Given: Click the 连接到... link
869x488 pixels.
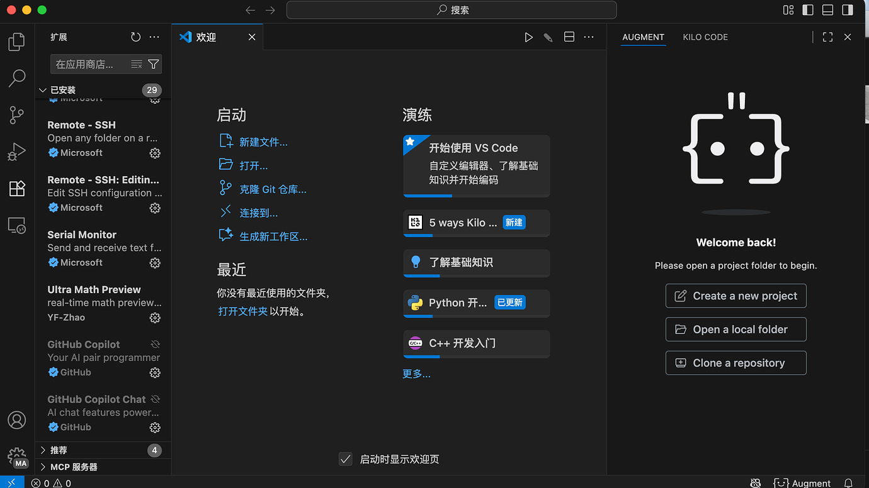Looking at the screenshot, I should click(x=258, y=213).
